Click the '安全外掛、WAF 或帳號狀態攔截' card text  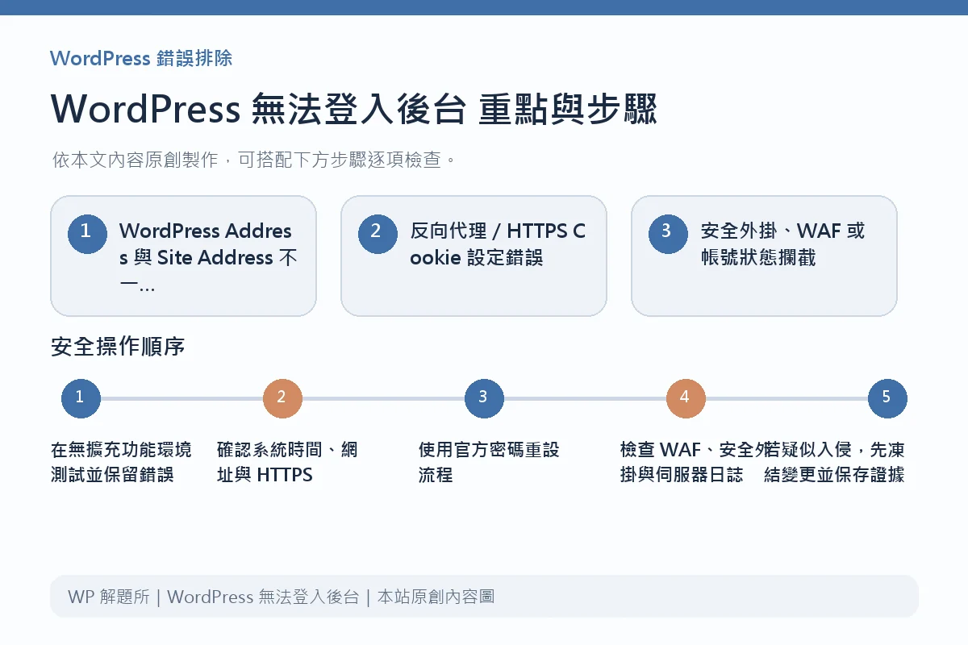point(782,244)
